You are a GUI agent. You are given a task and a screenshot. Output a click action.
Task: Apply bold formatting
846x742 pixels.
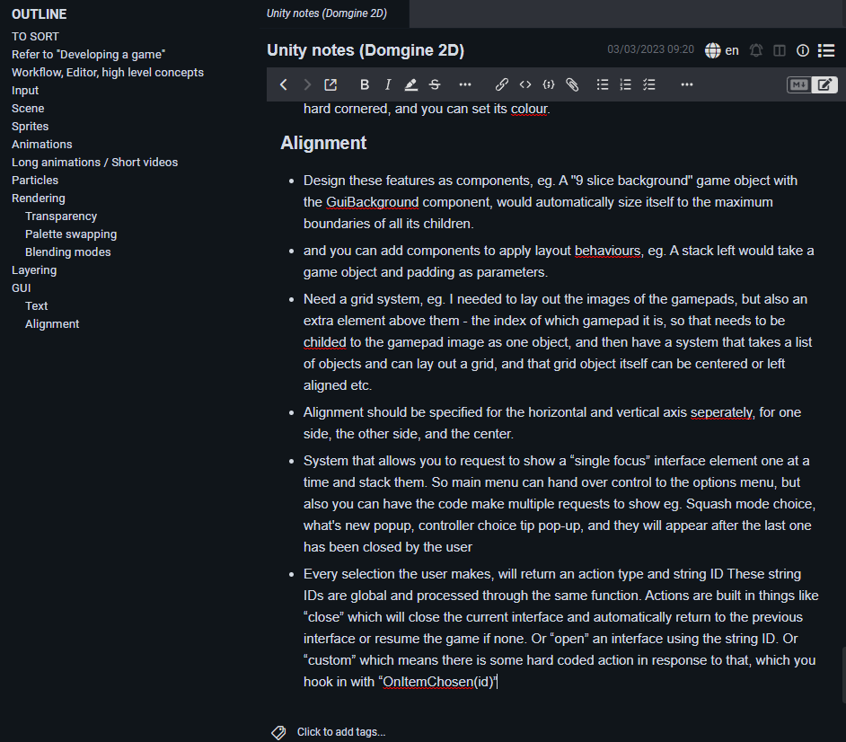tap(365, 84)
